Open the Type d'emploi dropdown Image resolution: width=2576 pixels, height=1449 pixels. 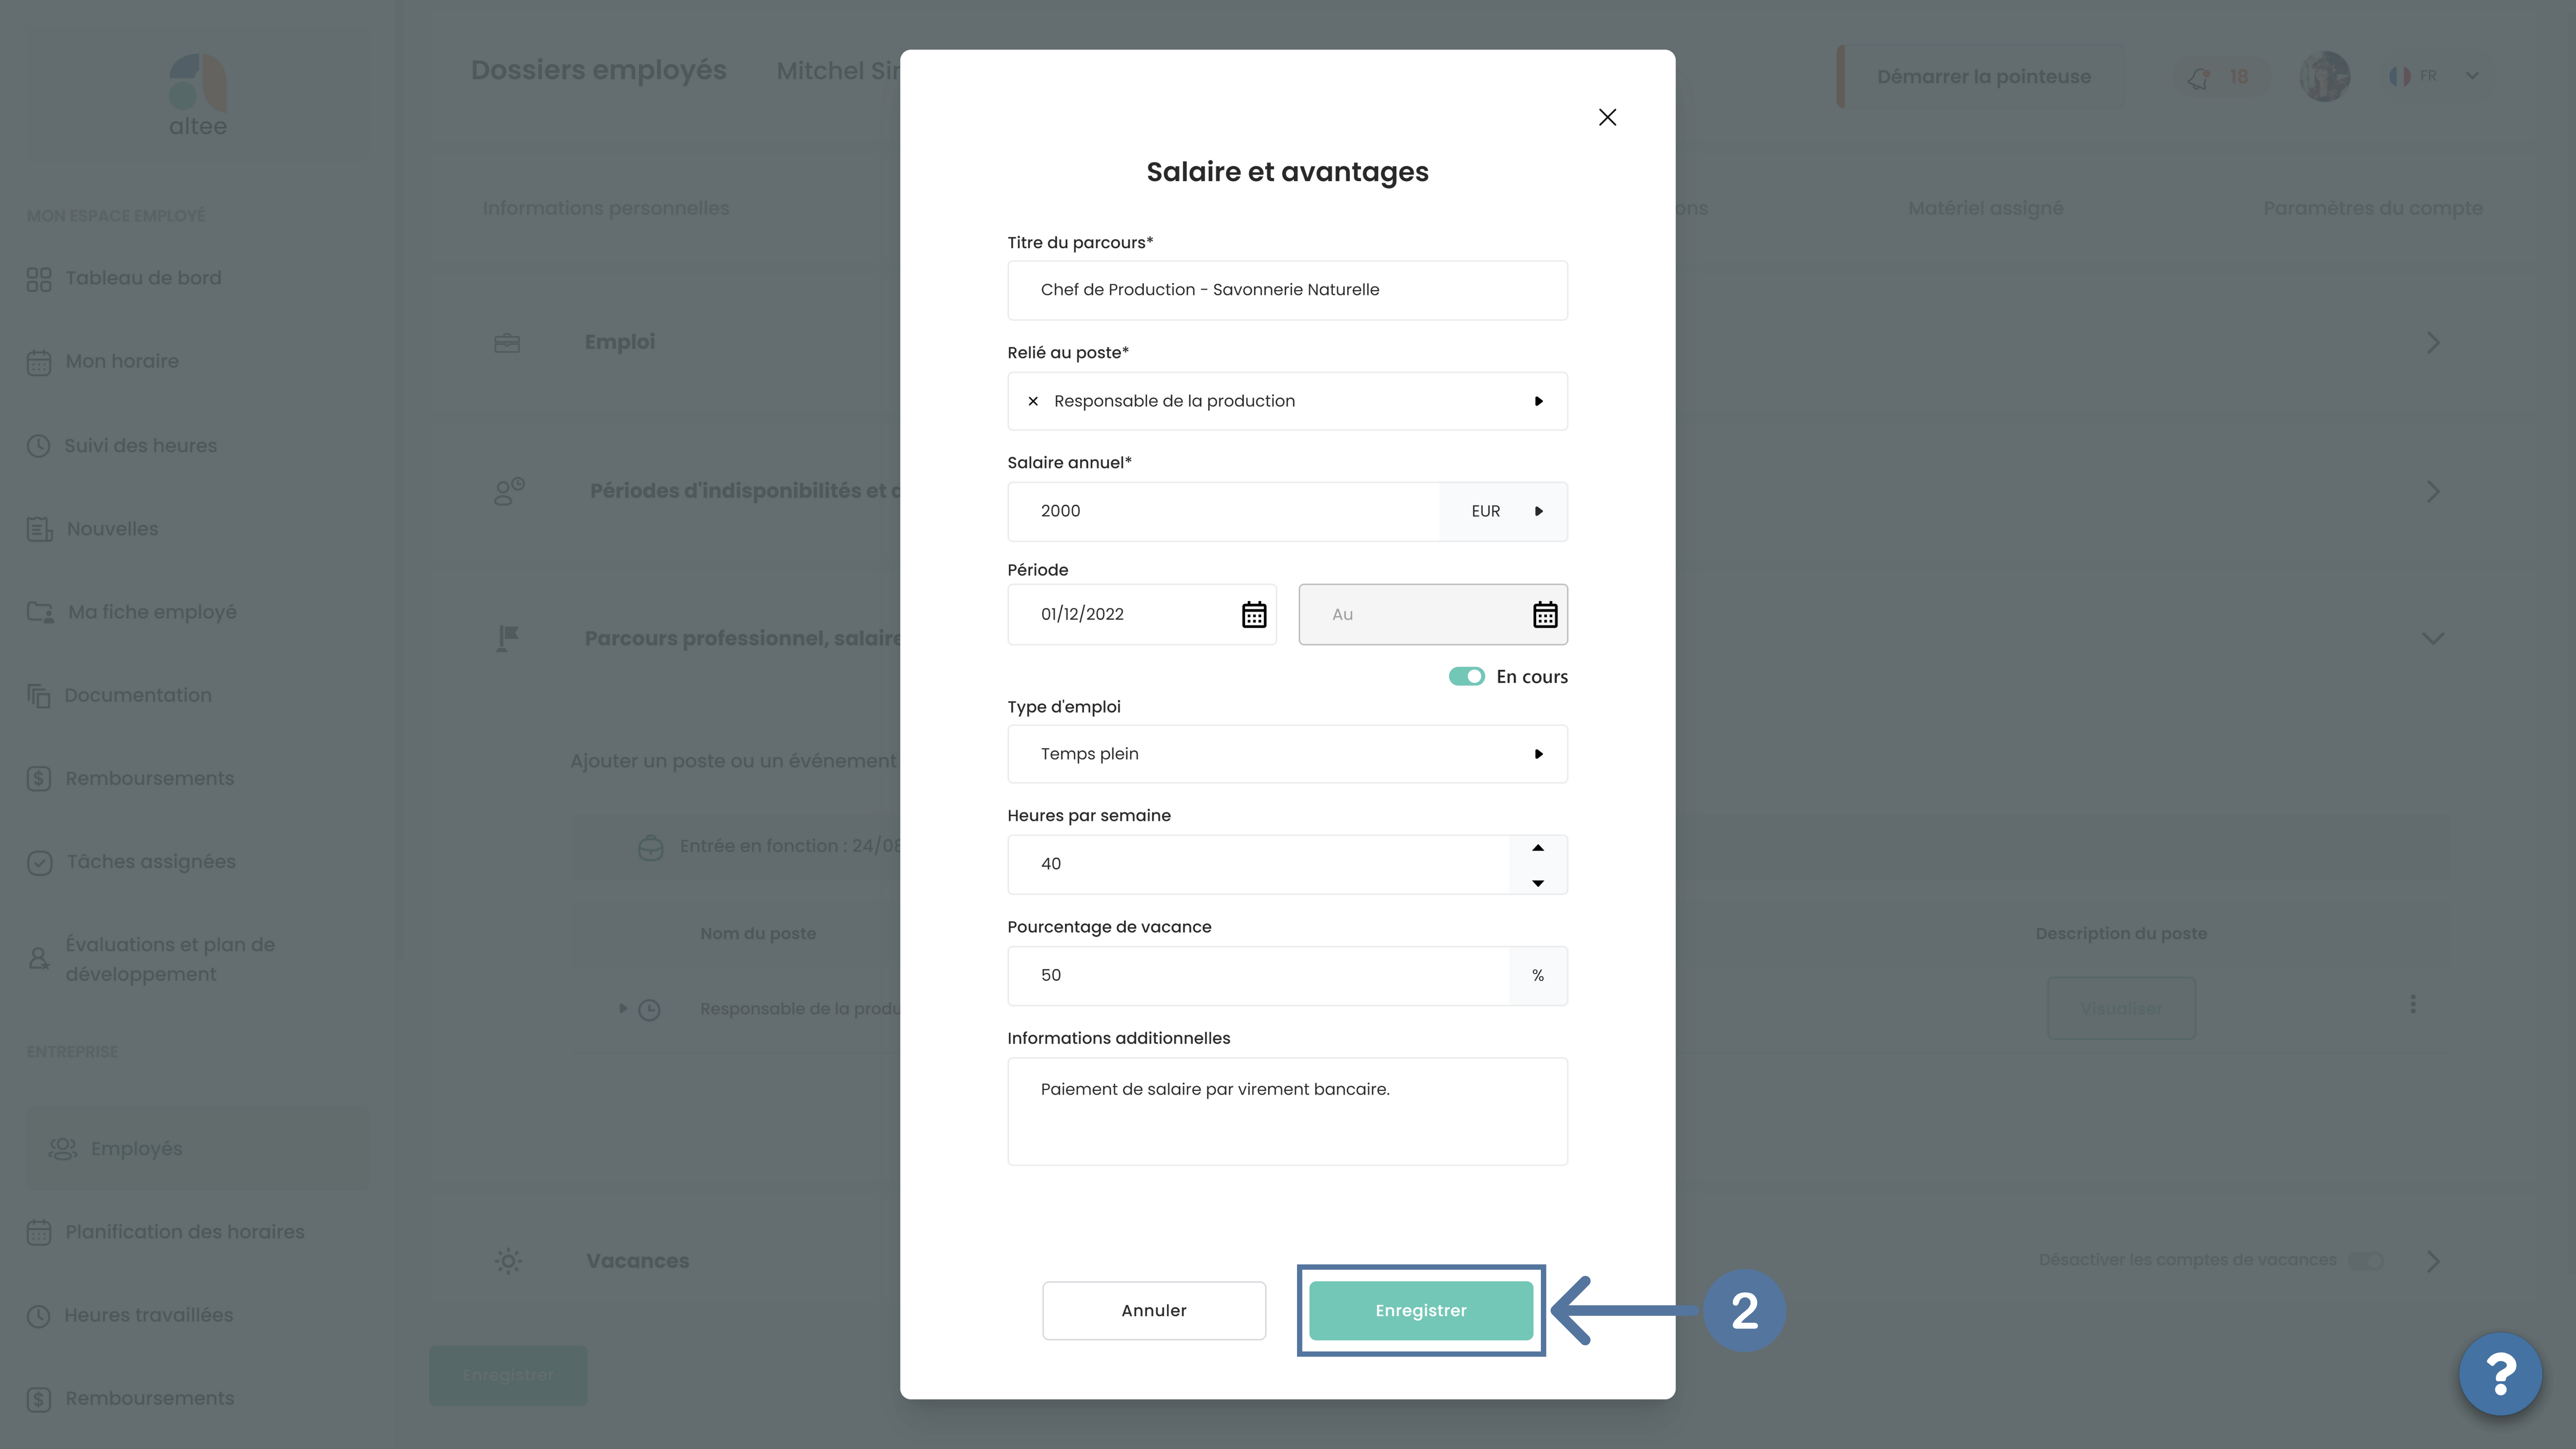click(1287, 754)
